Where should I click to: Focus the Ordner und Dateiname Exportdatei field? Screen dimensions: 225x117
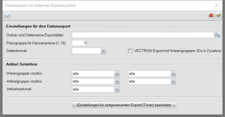[x=143, y=35]
